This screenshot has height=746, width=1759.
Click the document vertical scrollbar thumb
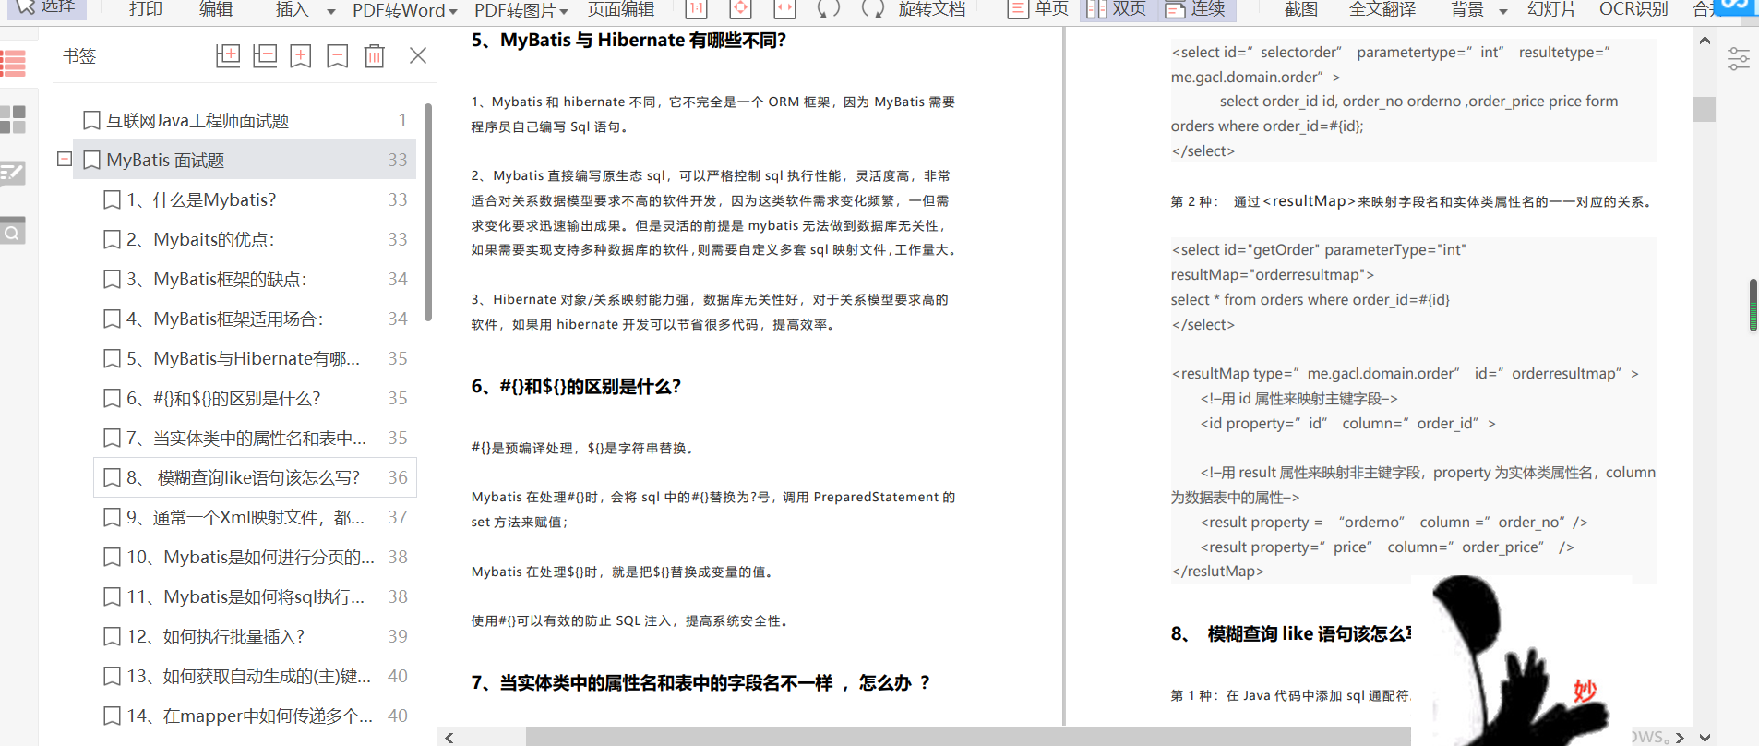pos(1705,109)
